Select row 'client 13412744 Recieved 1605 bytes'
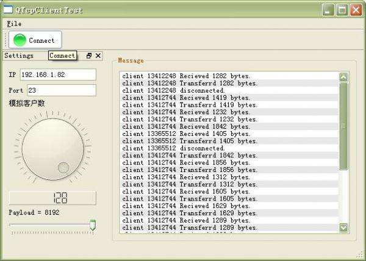This screenshot has width=366, height=261. (x=229, y=191)
